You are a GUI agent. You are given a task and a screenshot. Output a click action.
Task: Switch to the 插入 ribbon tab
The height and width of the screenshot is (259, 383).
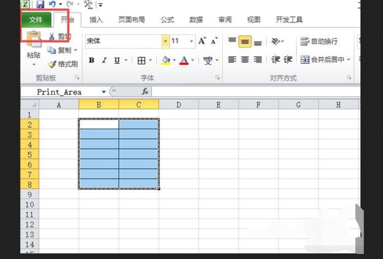click(x=96, y=20)
